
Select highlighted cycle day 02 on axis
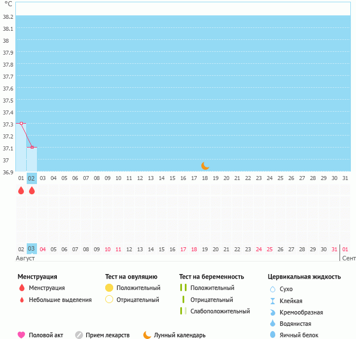(32, 178)
